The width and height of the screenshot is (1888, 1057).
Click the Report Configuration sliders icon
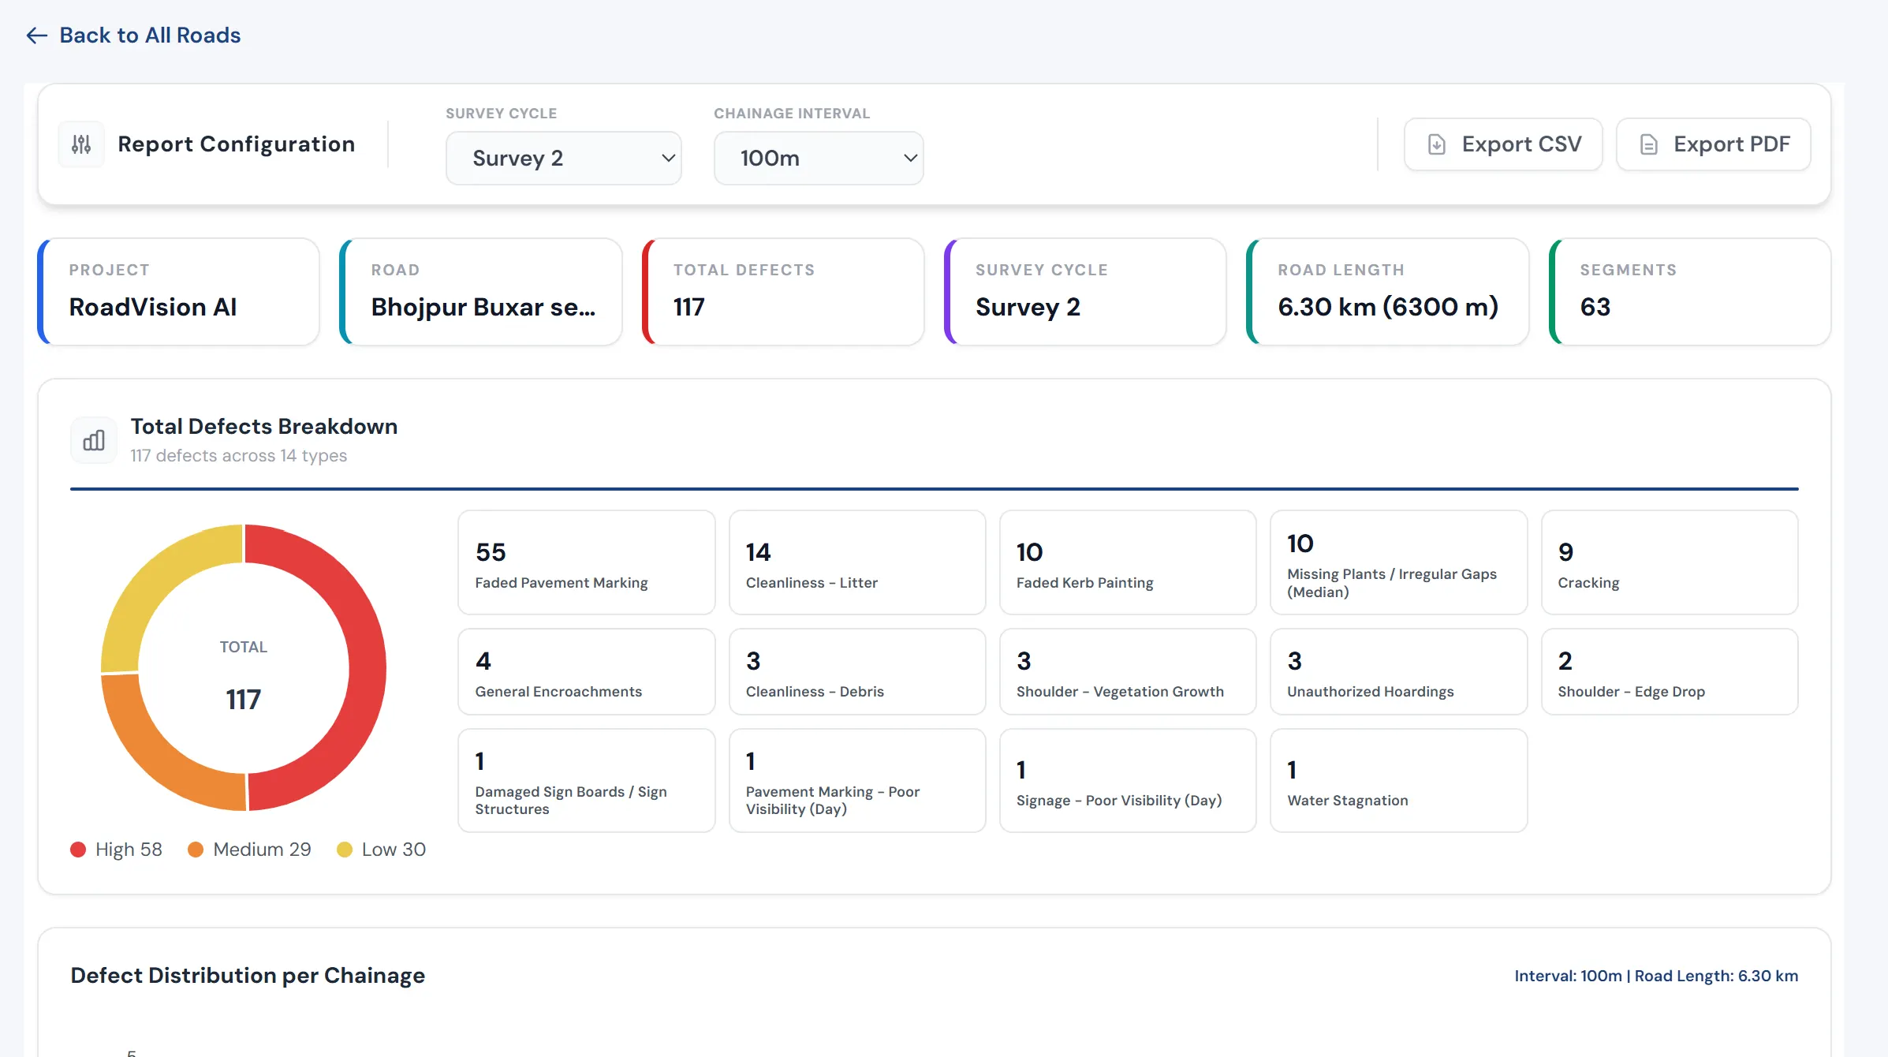(81, 144)
